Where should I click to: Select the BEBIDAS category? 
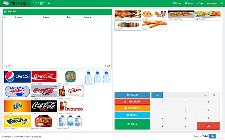(128, 26)
